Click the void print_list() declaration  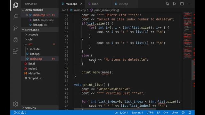pos(92,85)
